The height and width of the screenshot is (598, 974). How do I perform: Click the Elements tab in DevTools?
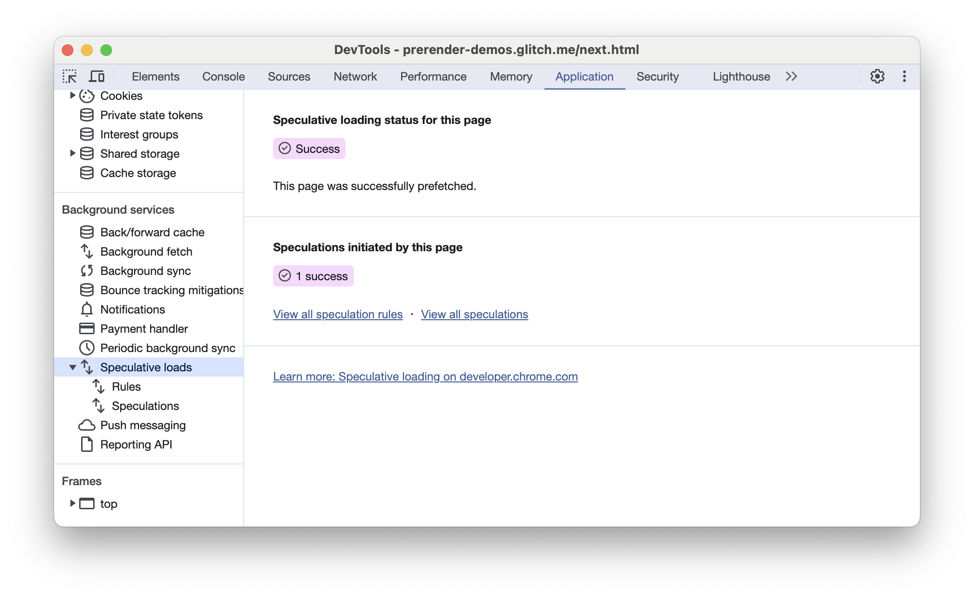point(154,77)
